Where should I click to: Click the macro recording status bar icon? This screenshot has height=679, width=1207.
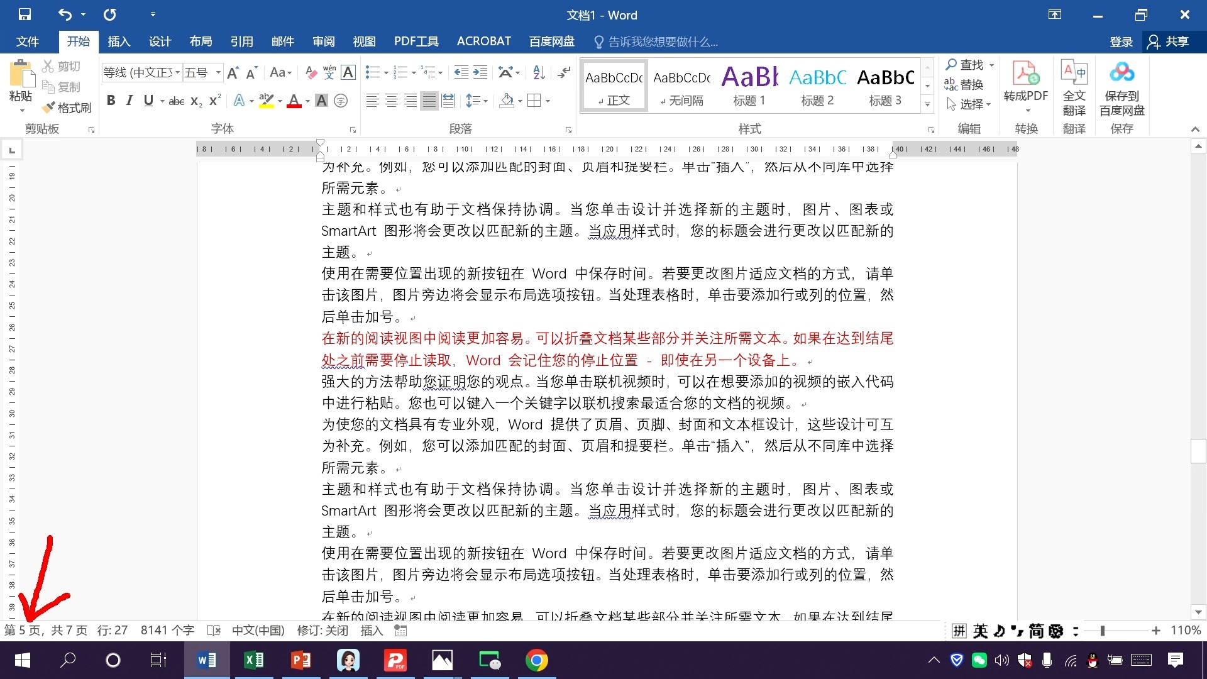(400, 630)
